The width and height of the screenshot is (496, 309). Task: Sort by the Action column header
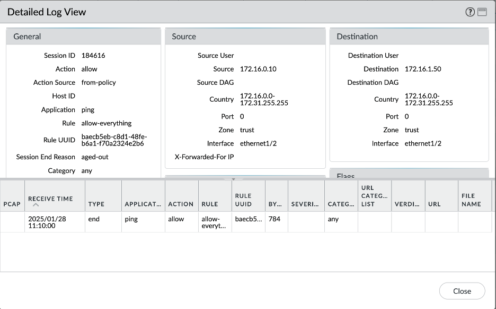[181, 204]
